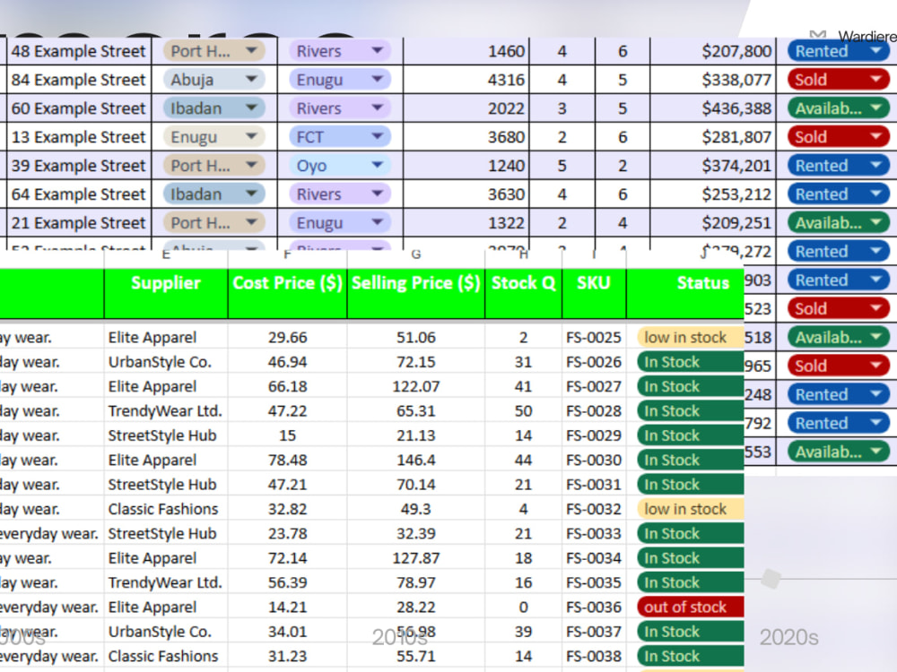Click low in stock chip for FS-0025
897x672 pixels.
[690, 337]
